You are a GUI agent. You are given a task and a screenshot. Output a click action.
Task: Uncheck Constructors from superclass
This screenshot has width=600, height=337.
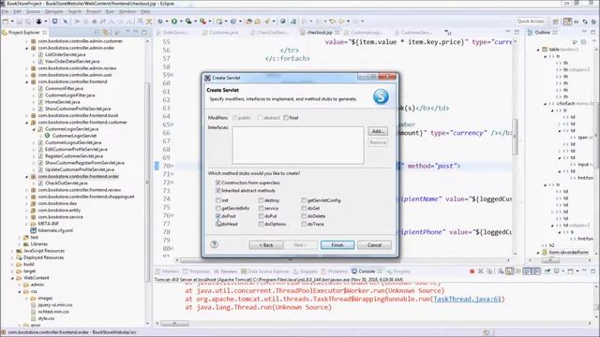tap(218, 183)
